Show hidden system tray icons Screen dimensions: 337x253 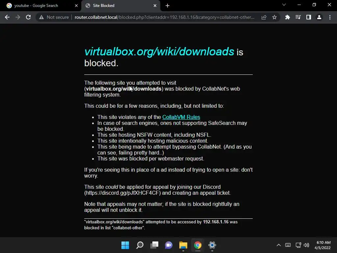pyautogui.click(x=279, y=245)
